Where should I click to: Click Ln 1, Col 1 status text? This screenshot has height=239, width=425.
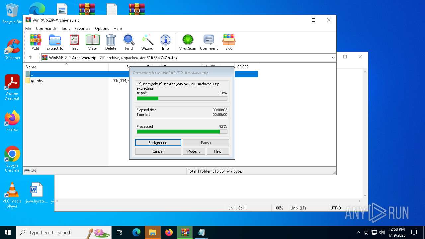click(237, 208)
